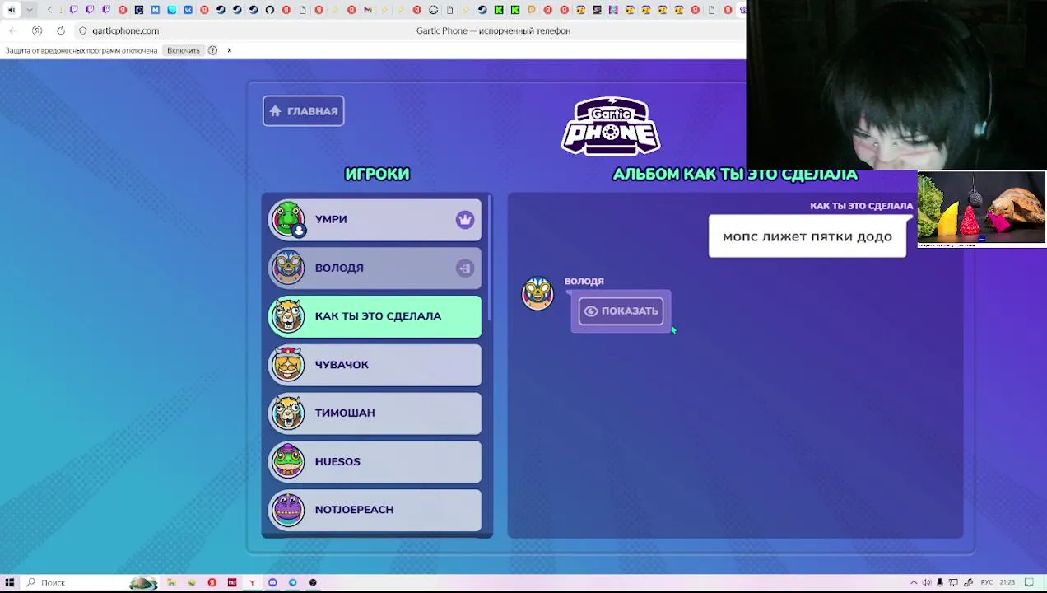The width and height of the screenshot is (1047, 593).
Task: Open Discord from the taskbar
Action: click(272, 583)
